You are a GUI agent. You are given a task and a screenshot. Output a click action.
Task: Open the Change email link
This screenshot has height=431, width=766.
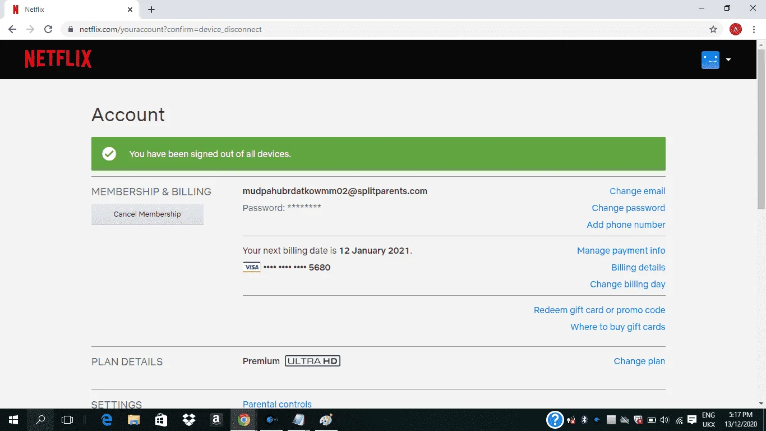click(x=638, y=191)
